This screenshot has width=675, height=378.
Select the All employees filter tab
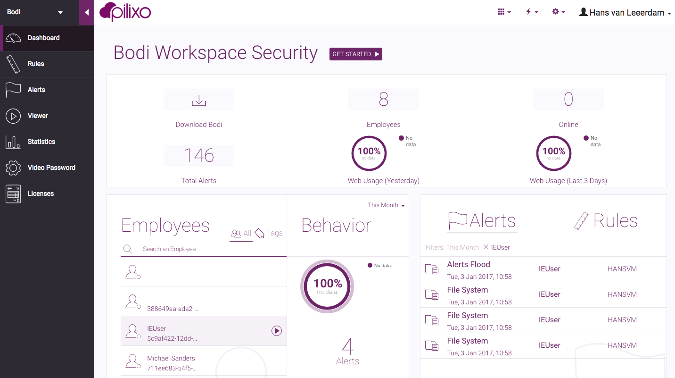241,234
